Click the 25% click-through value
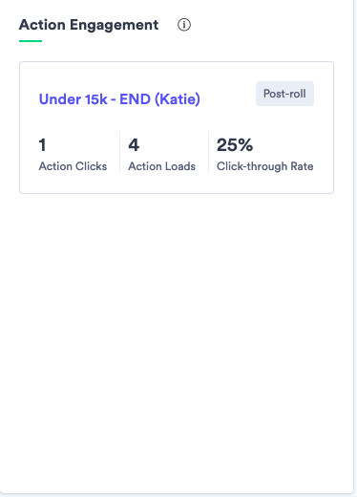This screenshot has width=357, height=497. coord(235,145)
